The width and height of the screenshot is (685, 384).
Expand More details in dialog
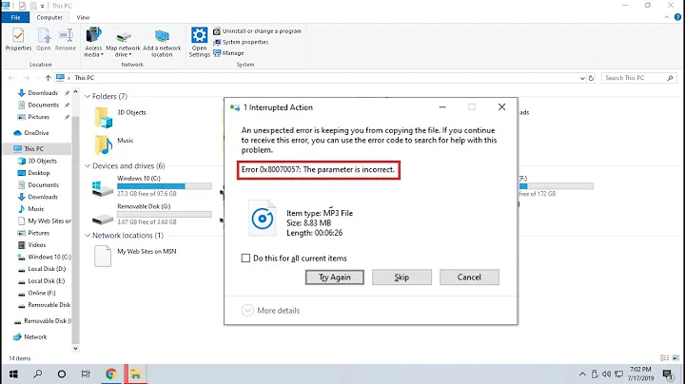(271, 310)
